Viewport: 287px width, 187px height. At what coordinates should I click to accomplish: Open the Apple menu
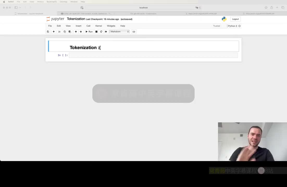pos(4,2)
